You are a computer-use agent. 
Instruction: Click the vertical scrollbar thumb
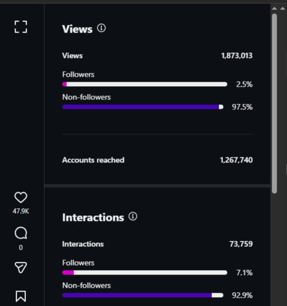[x=274, y=103]
